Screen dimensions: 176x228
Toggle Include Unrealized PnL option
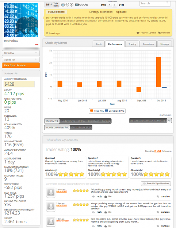[57, 127]
